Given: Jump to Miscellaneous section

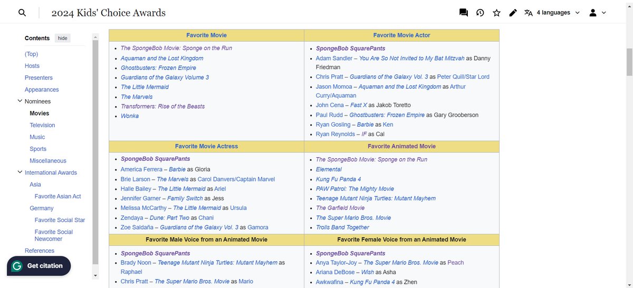Looking at the screenshot, I should pyautogui.click(x=48, y=161).
